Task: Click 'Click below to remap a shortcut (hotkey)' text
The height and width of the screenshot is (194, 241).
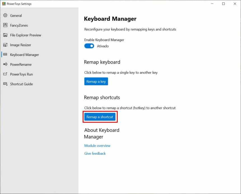Action: (x=130, y=108)
